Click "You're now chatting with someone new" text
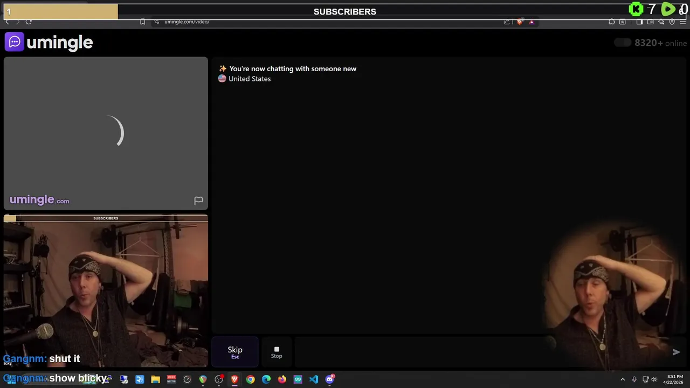This screenshot has height=388, width=690. tap(293, 69)
